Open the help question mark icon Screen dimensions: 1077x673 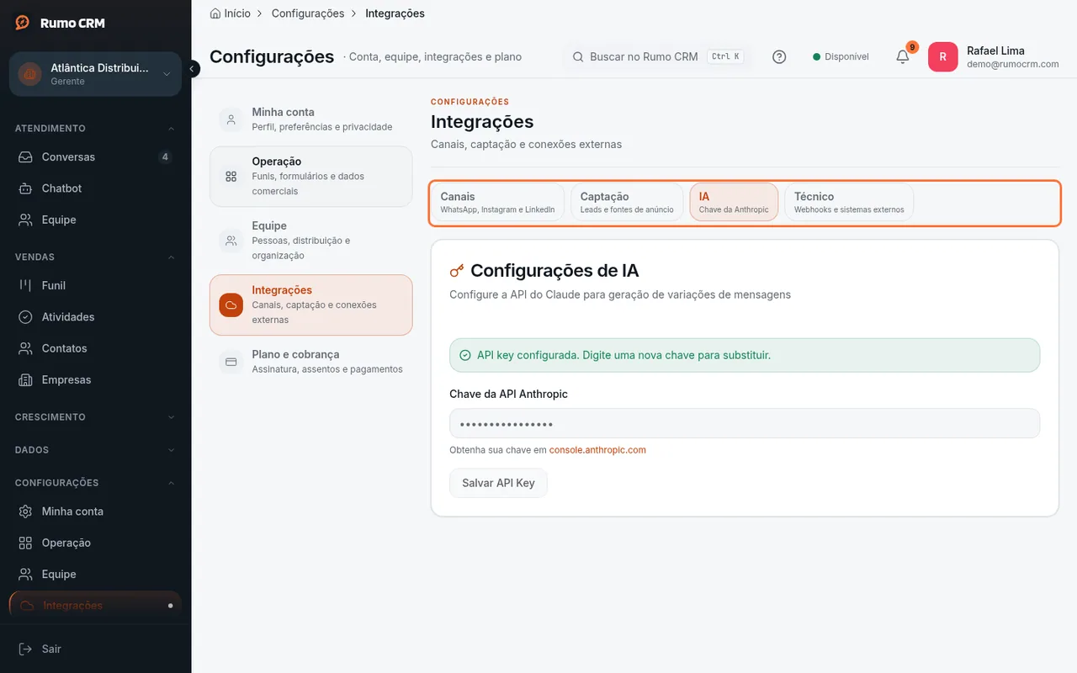click(779, 57)
